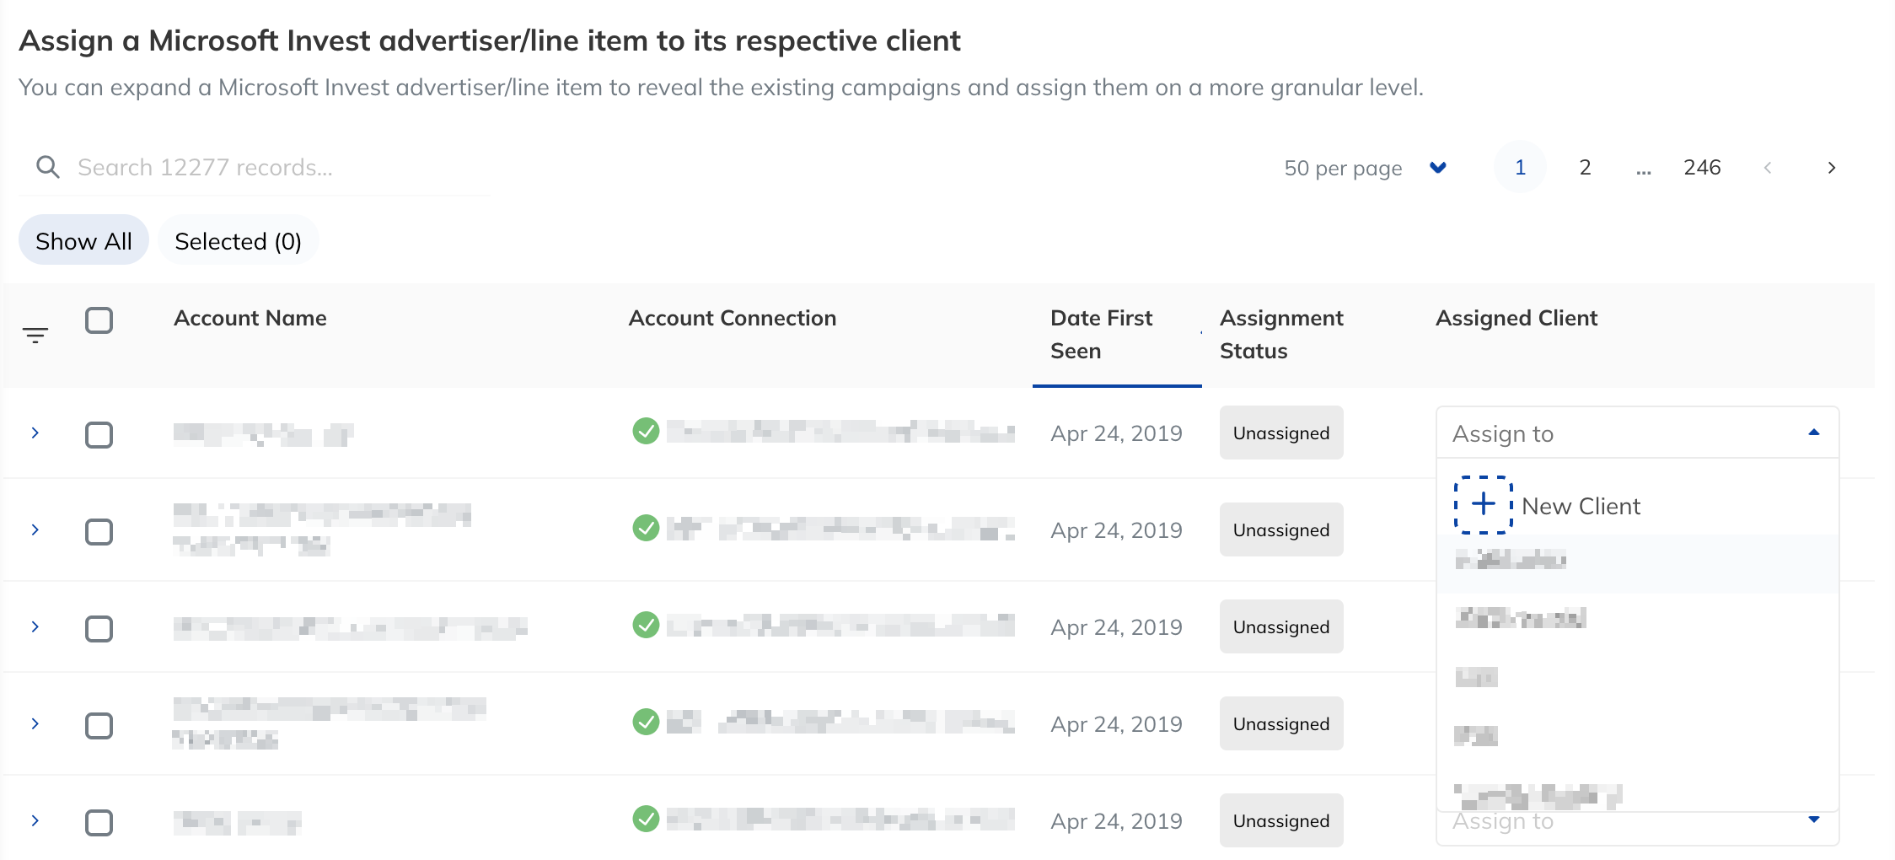Click the dashed plus New Client icon
Screen dimensions: 1895x860
tap(1484, 505)
